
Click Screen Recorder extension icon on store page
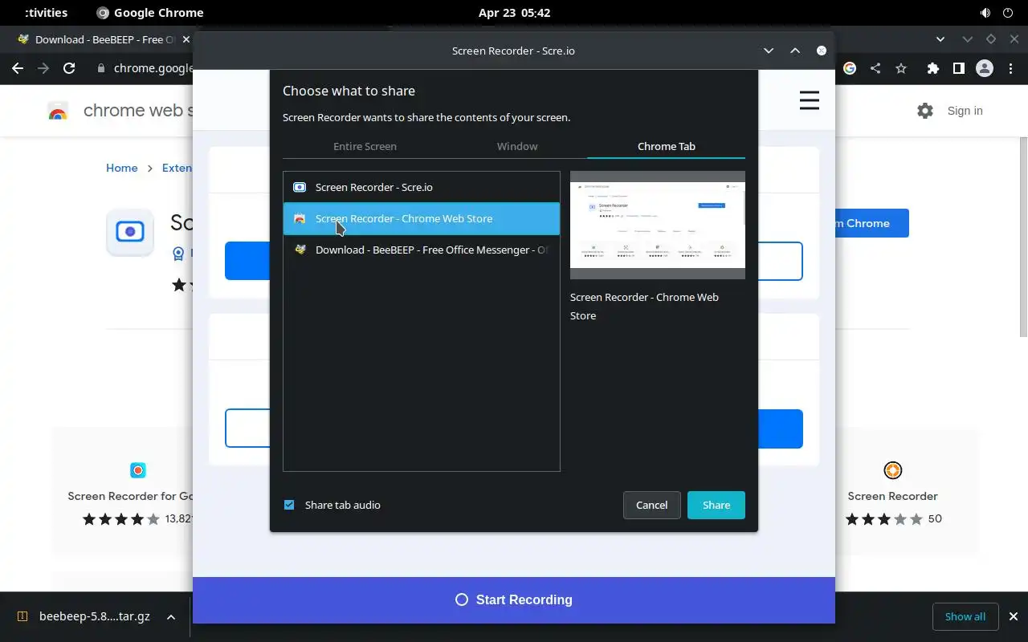130,233
